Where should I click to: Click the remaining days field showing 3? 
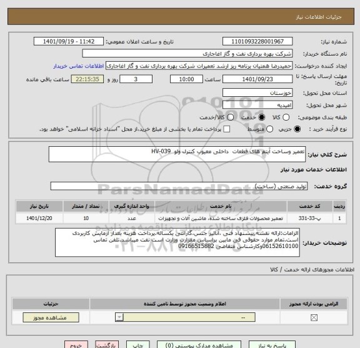pos(136,79)
